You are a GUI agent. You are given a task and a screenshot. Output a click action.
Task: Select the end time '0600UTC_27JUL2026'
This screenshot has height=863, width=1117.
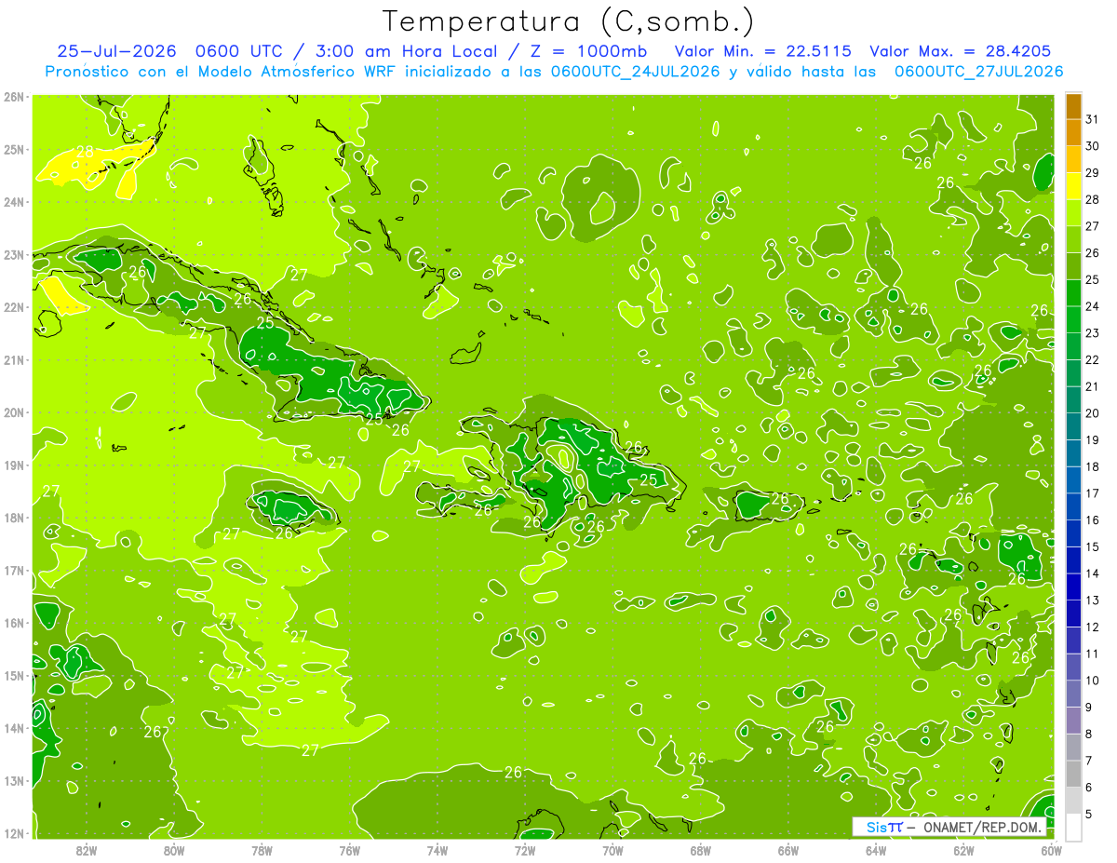(x=979, y=72)
